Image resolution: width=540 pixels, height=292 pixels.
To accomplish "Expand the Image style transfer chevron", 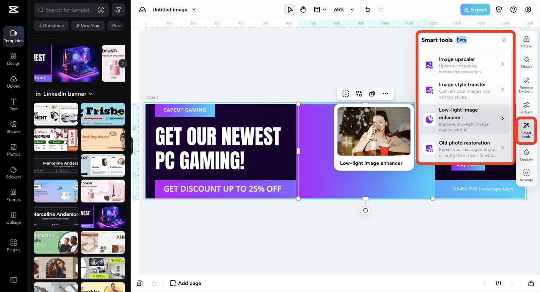I will (x=502, y=89).
